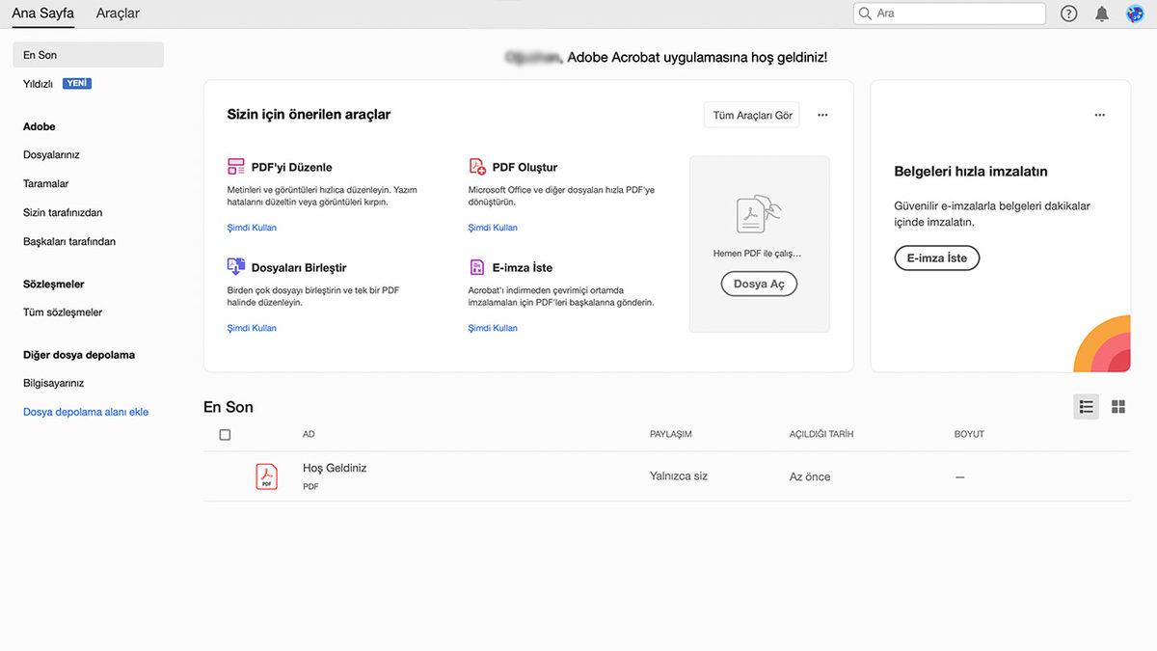
Task: Click the PDF Oluştur tool icon
Action: click(477, 167)
